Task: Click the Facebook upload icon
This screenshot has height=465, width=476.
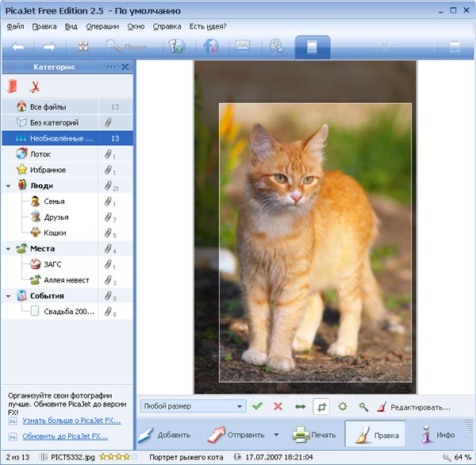Action: [x=211, y=47]
